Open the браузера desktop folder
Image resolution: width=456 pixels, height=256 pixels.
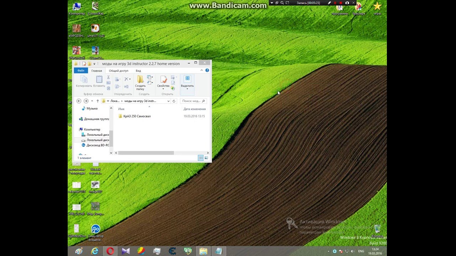pos(359,9)
